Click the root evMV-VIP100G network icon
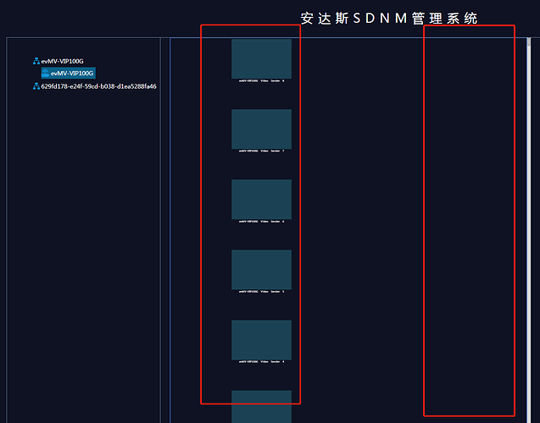The image size is (540, 423). coord(36,61)
